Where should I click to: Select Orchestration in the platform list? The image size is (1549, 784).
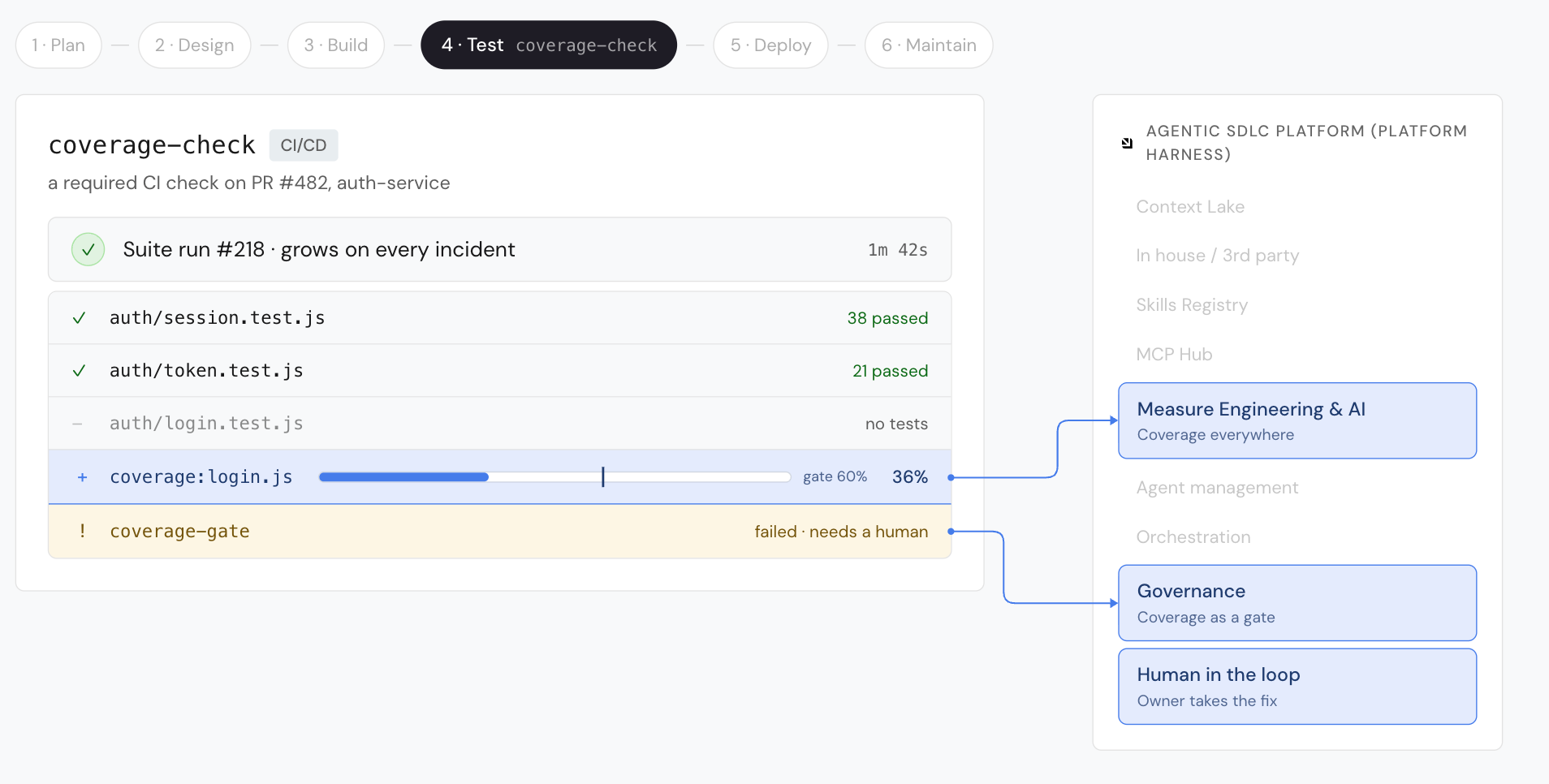coord(1193,537)
